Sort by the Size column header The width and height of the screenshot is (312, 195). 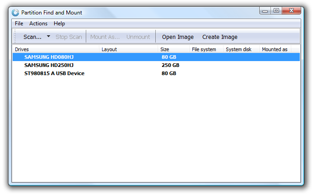click(174, 49)
